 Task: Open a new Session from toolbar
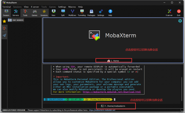pos(6,13)
